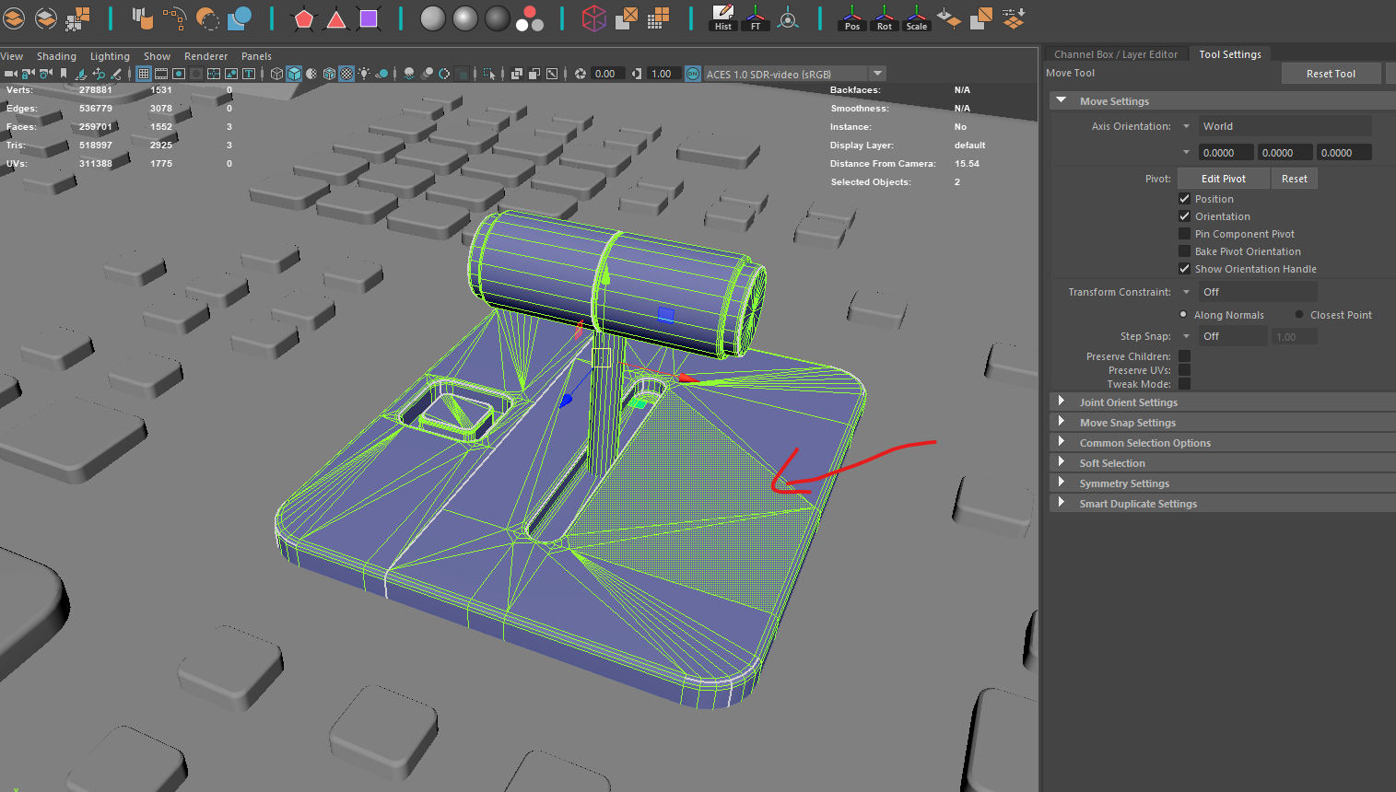This screenshot has height=792, width=1396.
Task: Click the Rot shelf icon
Action: pos(885,17)
